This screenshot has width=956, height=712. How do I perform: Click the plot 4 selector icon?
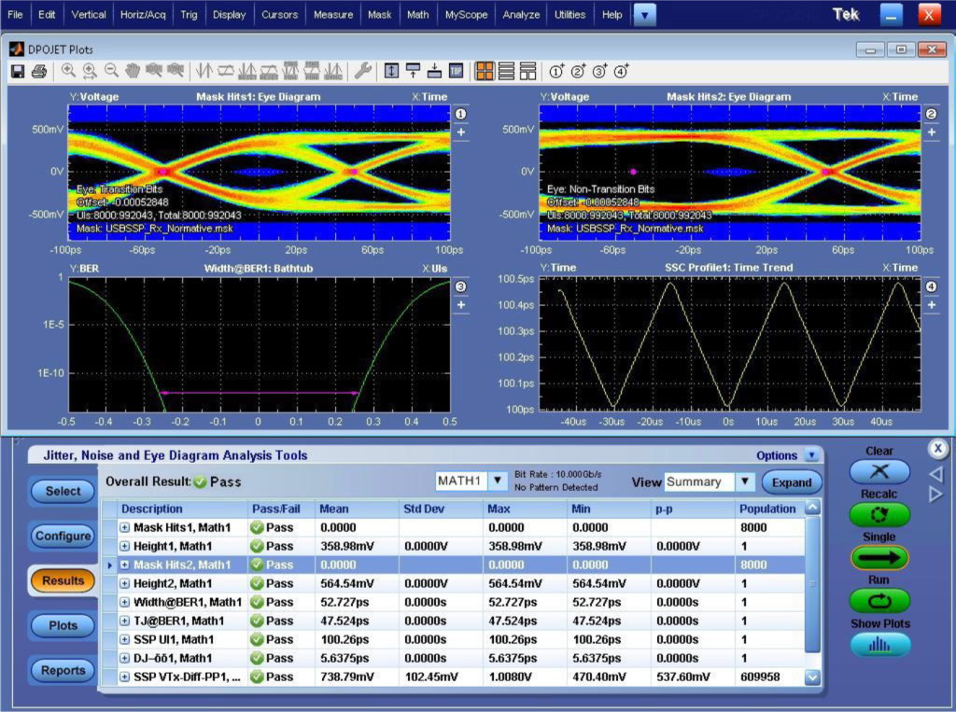click(621, 71)
